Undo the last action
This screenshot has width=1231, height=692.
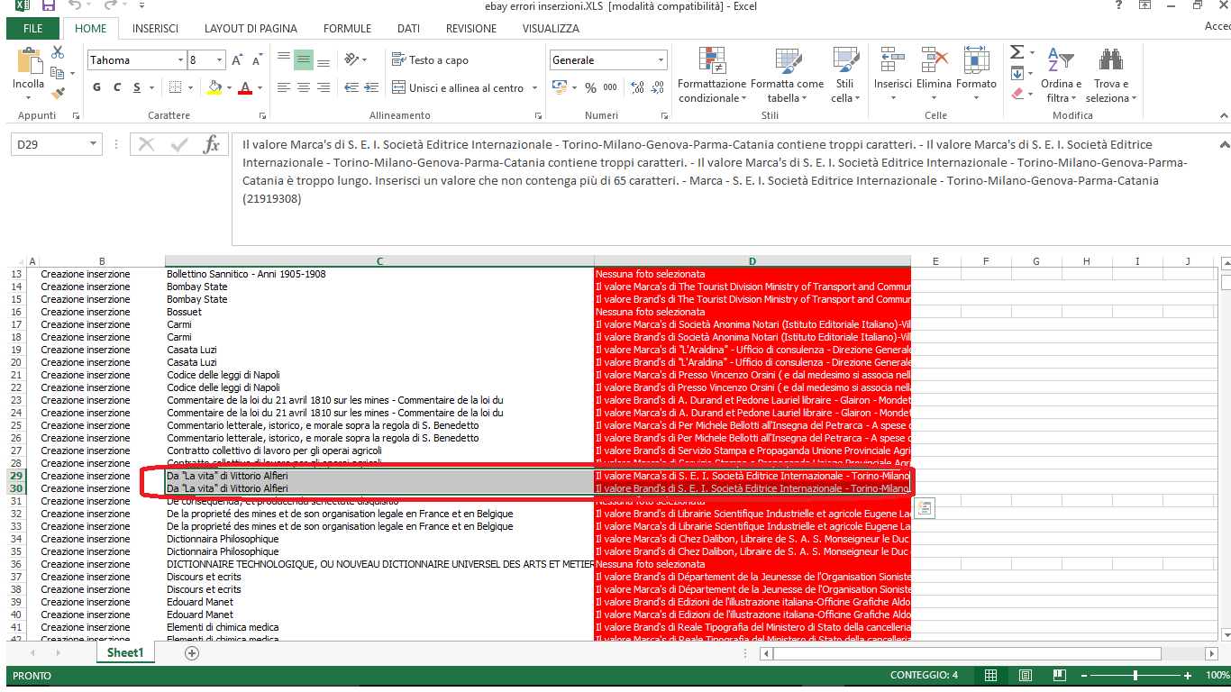coord(75,6)
